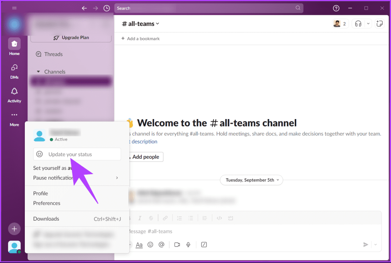Screen dimensions: 391x263
Task: Open Downloads from the profile menu
Action: point(46,219)
